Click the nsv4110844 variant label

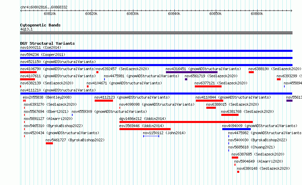pyautogui.click(x=233, y=97)
